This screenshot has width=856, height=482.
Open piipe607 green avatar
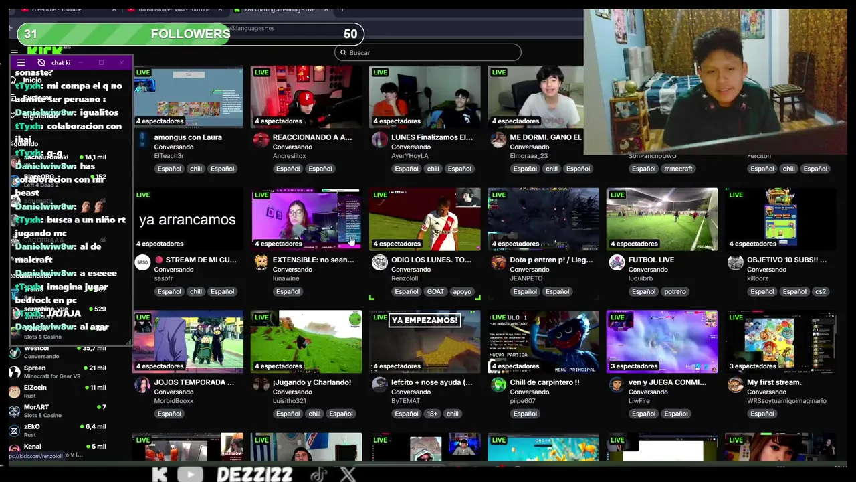pos(498,385)
